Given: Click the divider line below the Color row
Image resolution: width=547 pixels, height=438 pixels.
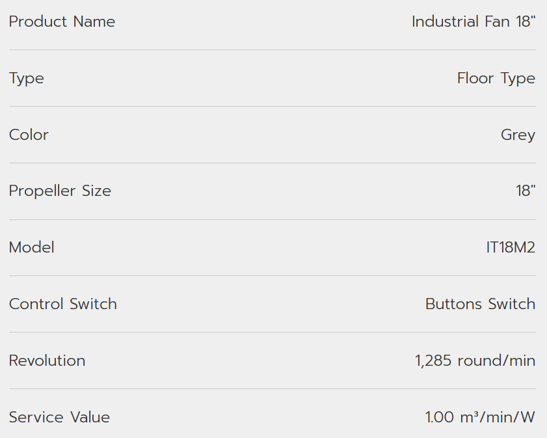Looking at the screenshot, I should tap(273, 163).
